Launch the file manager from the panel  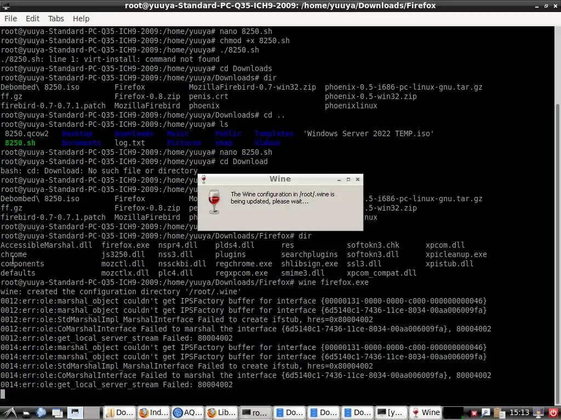tap(26, 413)
